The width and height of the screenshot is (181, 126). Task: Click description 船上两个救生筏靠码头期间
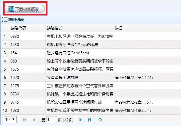coord(80,61)
